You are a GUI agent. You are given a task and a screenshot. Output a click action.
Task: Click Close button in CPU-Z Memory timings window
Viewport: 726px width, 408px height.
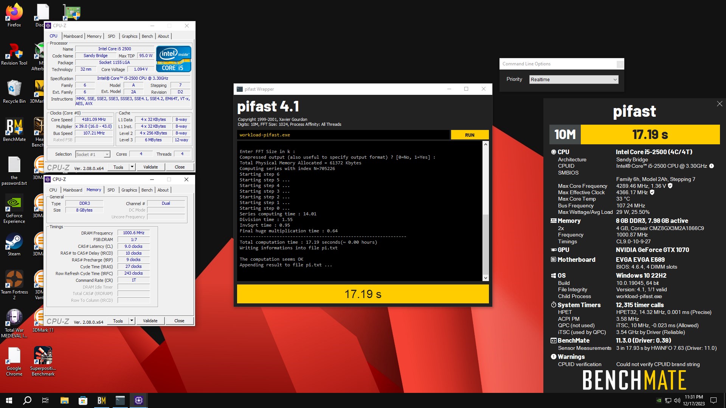click(x=179, y=321)
